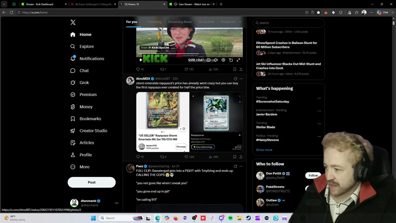Open Money in the sidebar
This screenshot has height=223, width=396.
[81, 107]
